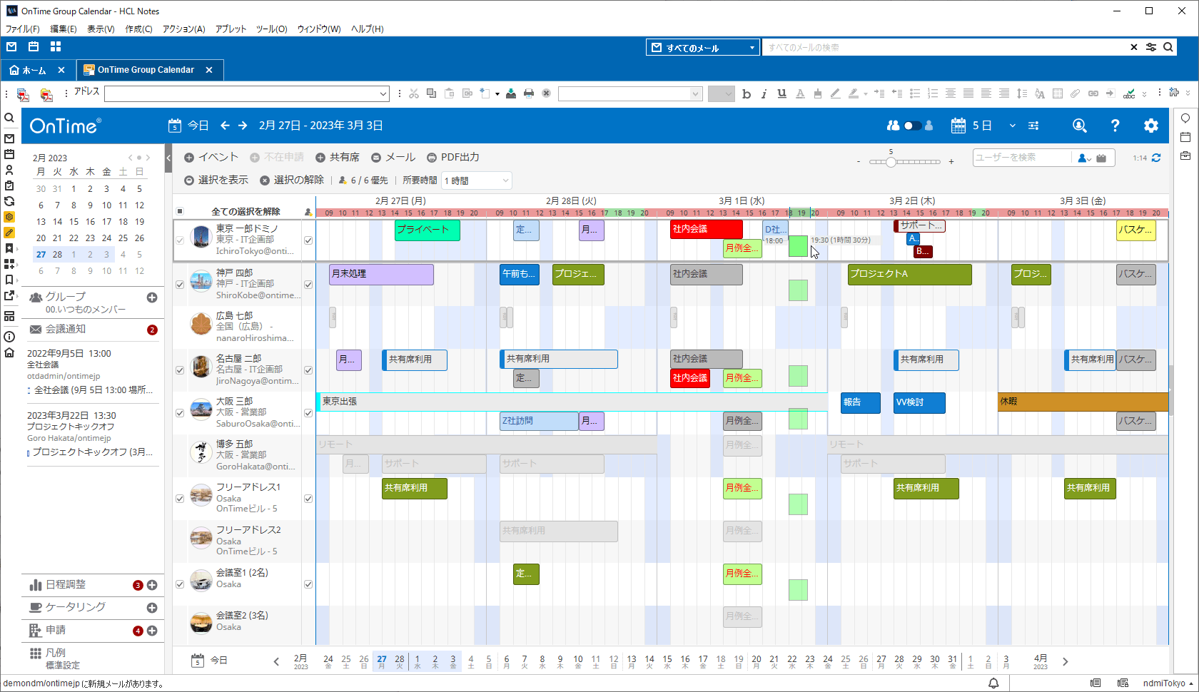This screenshot has width=1199, height=692.
Task: Toggle checkbox left of 神戸 四郎's photo
Action: click(x=180, y=285)
